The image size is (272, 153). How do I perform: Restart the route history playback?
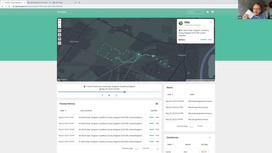116,95
